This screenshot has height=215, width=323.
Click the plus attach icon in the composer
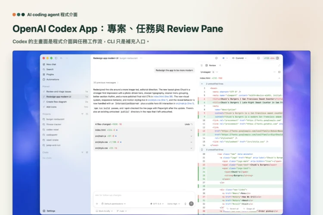pos(97,204)
